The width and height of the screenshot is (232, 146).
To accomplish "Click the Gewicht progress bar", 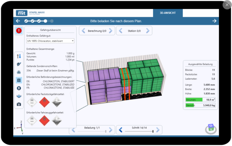I will 200,105.
